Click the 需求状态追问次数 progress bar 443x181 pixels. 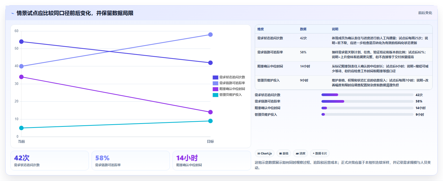coord(367,95)
